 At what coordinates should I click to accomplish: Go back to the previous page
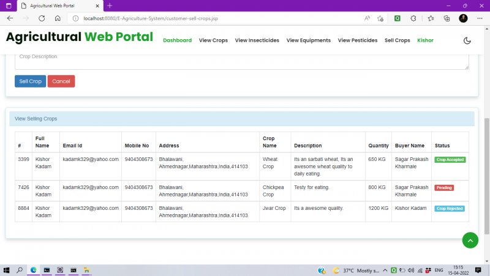10,18
